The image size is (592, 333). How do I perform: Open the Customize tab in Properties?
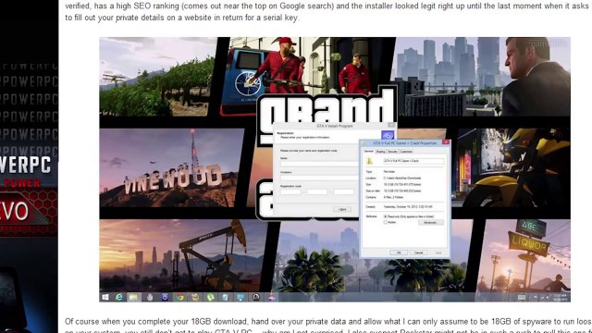(x=406, y=152)
